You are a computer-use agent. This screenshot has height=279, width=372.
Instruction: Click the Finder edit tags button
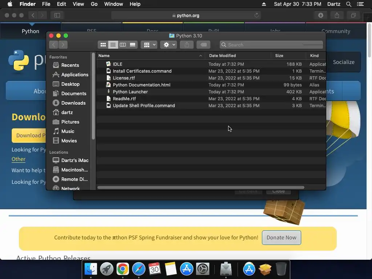(x=203, y=45)
